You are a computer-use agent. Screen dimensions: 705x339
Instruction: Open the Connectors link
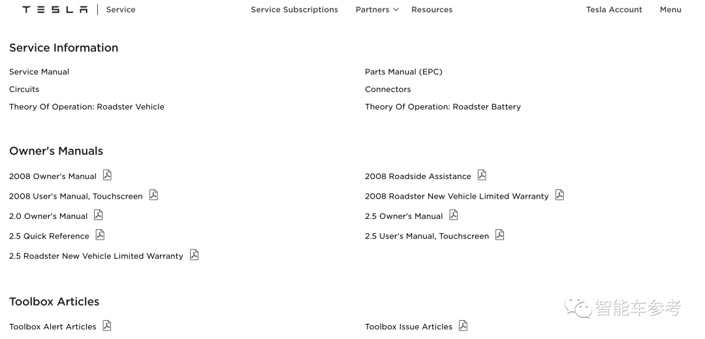(x=388, y=89)
